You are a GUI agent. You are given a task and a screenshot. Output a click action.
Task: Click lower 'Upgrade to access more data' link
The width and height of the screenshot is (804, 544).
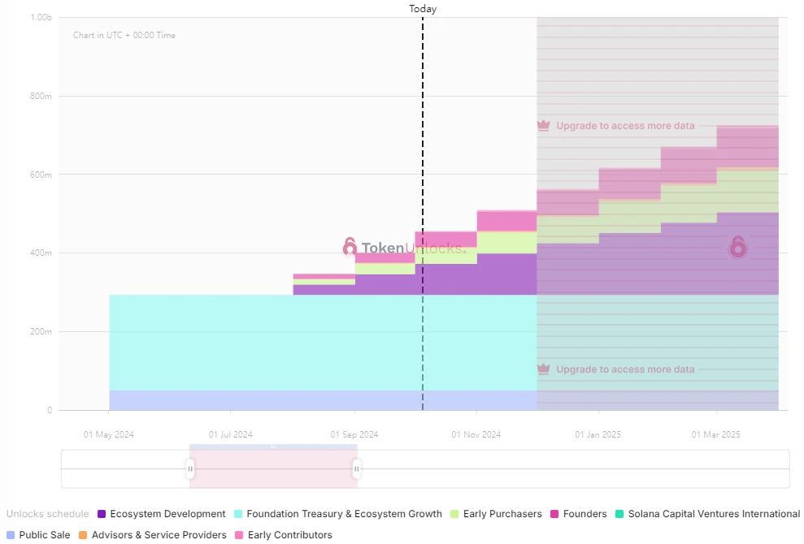tap(625, 369)
